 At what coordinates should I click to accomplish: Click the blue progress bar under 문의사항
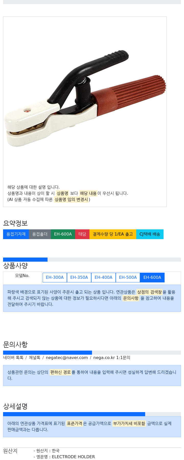pos(48,353)
